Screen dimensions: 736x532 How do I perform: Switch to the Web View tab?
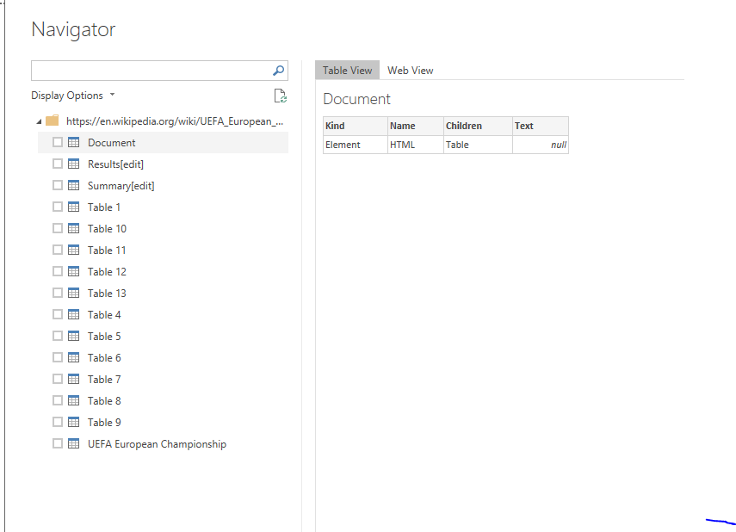tap(411, 71)
